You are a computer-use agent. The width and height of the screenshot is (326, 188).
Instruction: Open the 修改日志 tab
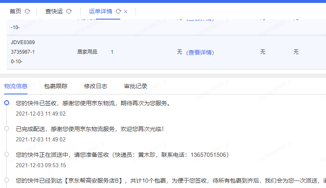96,86
